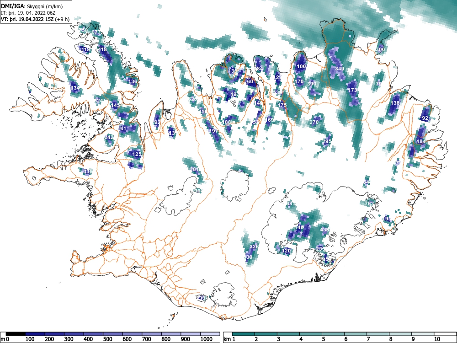Pick the palest lavender swatch after 1000 meters
Screen dimensions: 457x343
[210, 334]
